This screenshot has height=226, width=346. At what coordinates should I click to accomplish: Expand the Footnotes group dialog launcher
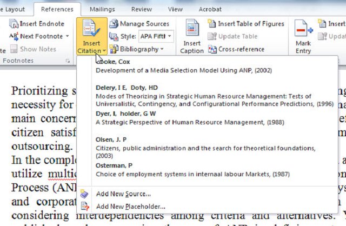[68, 62]
